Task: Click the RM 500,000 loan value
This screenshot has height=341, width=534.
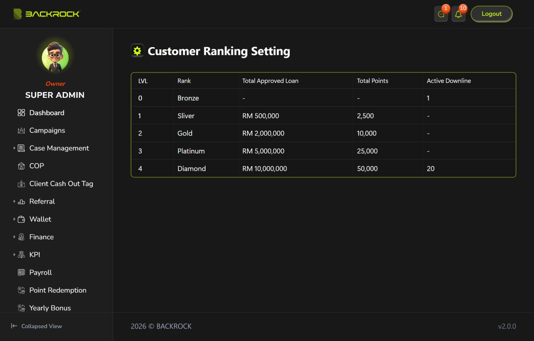Action: (261, 116)
